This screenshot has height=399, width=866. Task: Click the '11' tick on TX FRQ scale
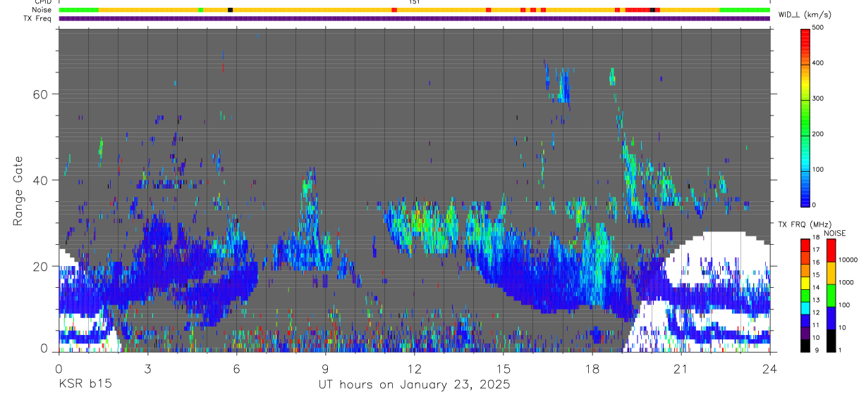(x=816, y=325)
